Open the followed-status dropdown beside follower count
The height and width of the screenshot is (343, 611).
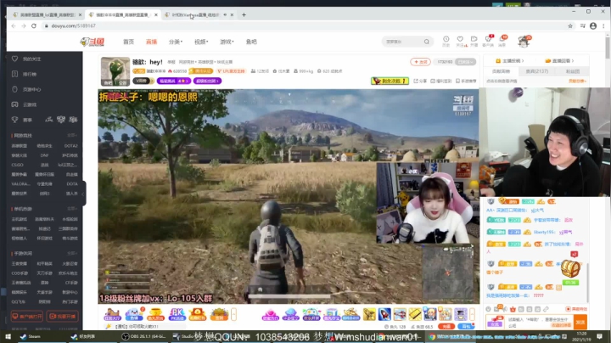pyautogui.click(x=466, y=62)
